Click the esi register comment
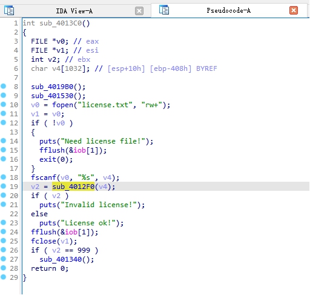Screen dimensions: 310x295 [92, 50]
